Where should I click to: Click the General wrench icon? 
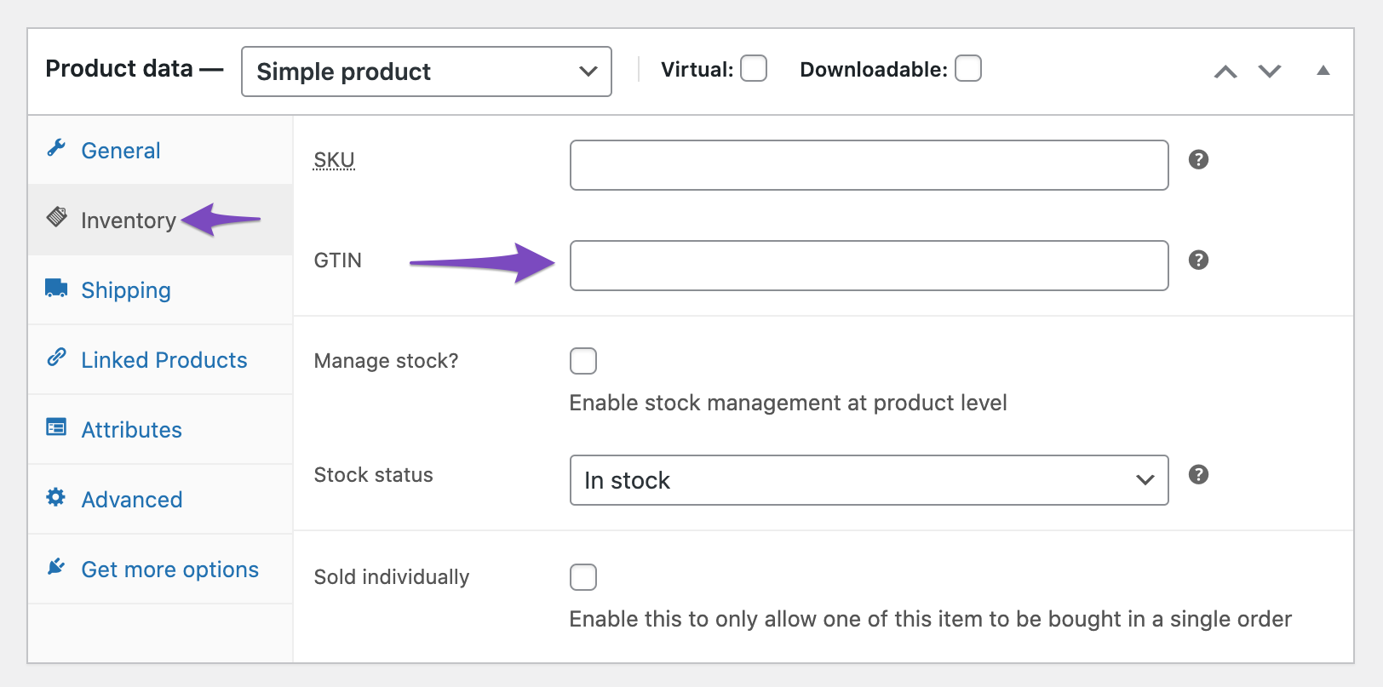pos(56,148)
